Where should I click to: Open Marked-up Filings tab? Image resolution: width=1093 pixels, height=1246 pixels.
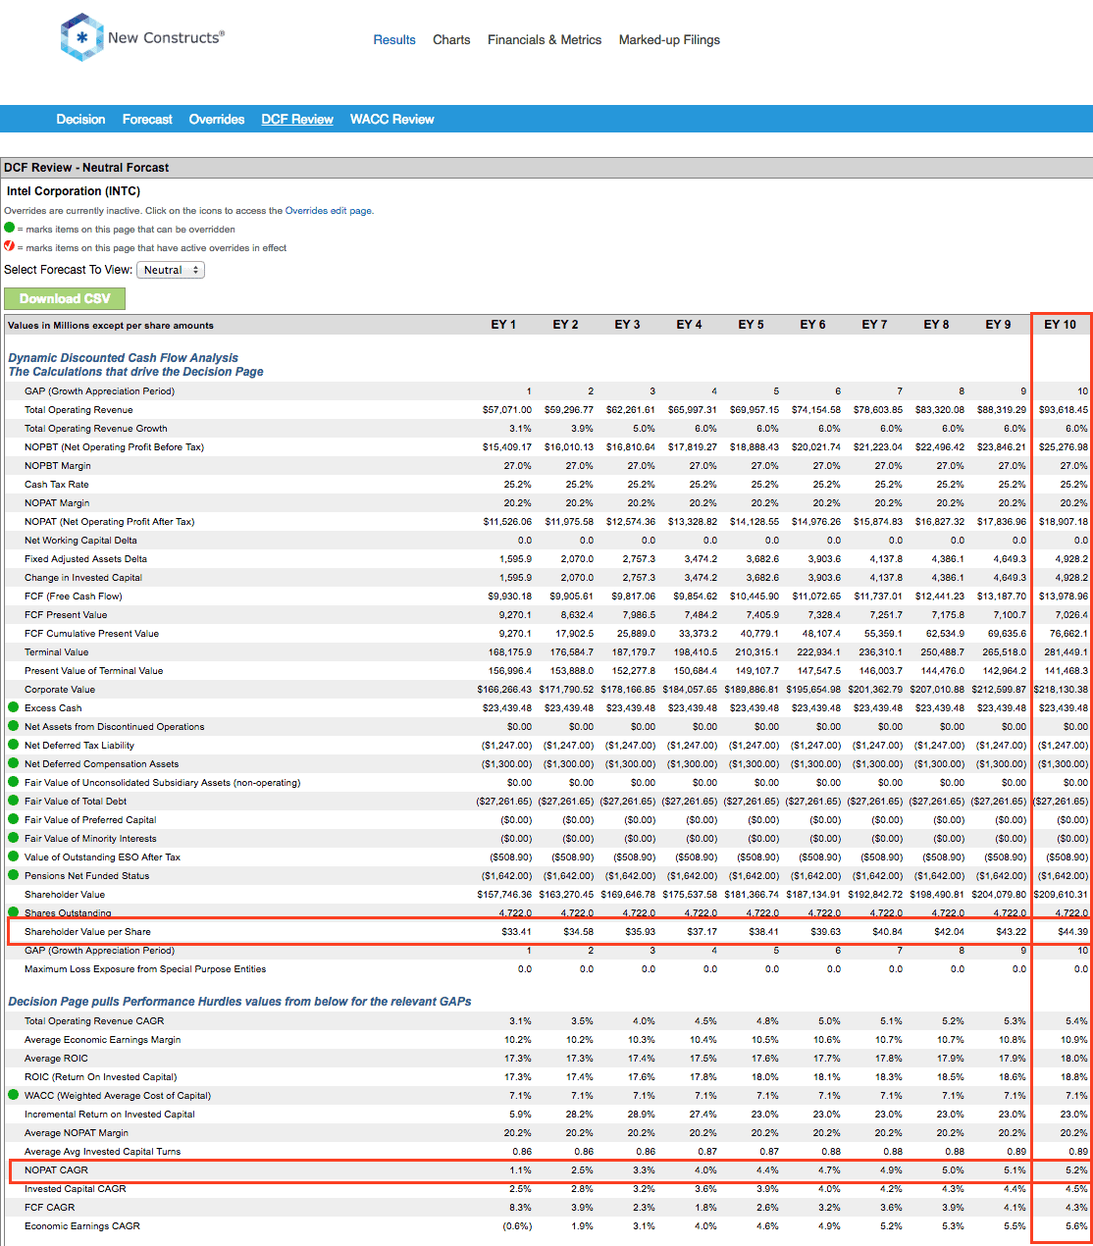pyautogui.click(x=669, y=40)
